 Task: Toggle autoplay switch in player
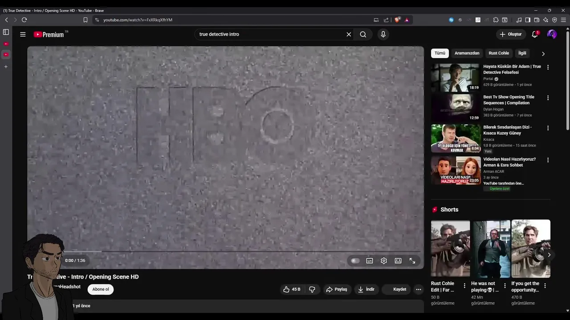(x=355, y=261)
